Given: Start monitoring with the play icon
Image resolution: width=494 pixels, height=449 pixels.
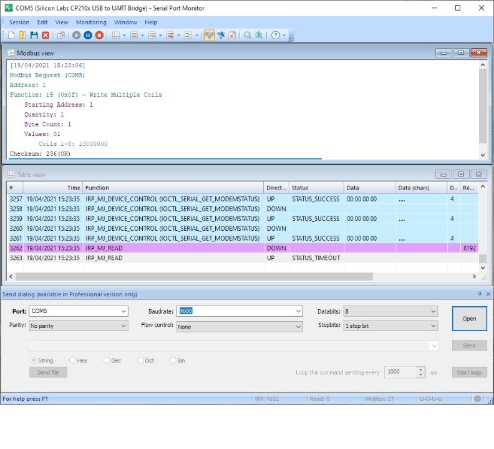Looking at the screenshot, I should point(76,36).
